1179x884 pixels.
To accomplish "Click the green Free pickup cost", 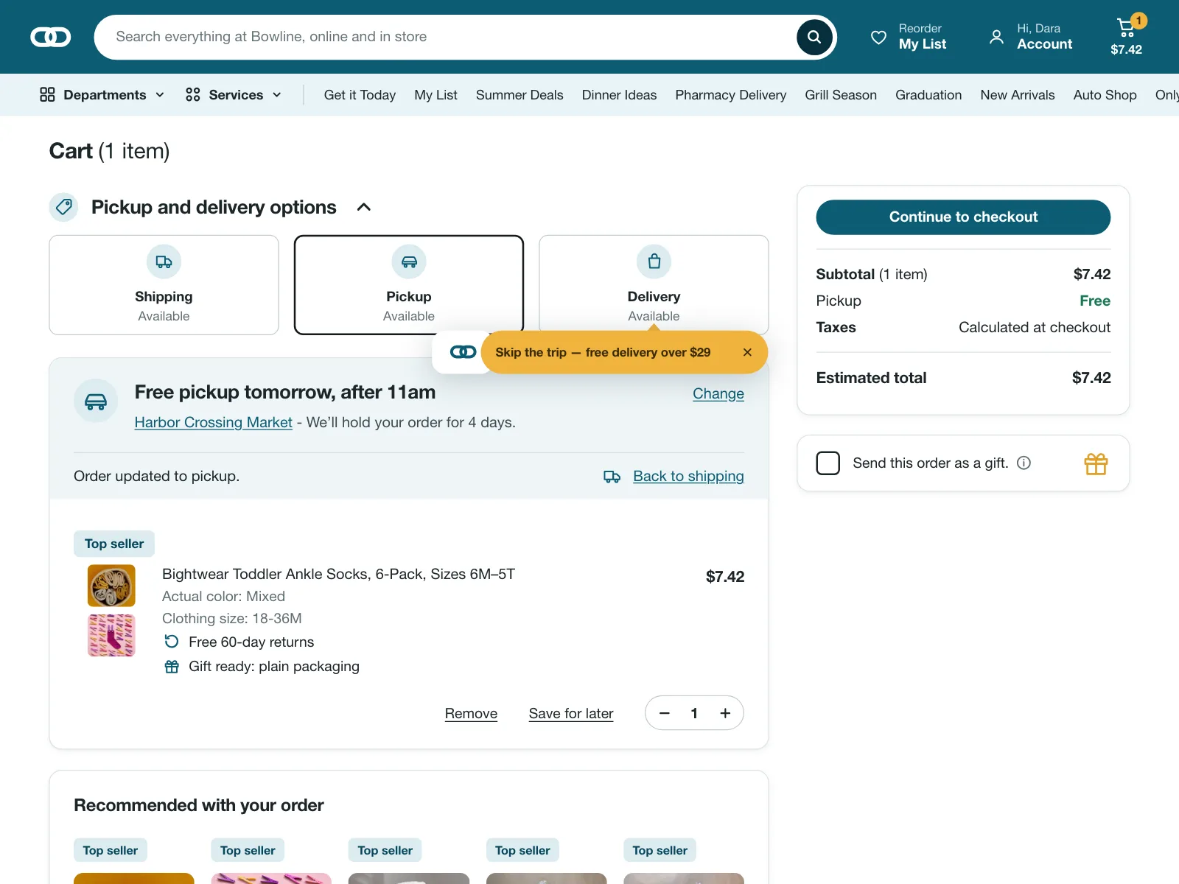I will [x=1095, y=301].
